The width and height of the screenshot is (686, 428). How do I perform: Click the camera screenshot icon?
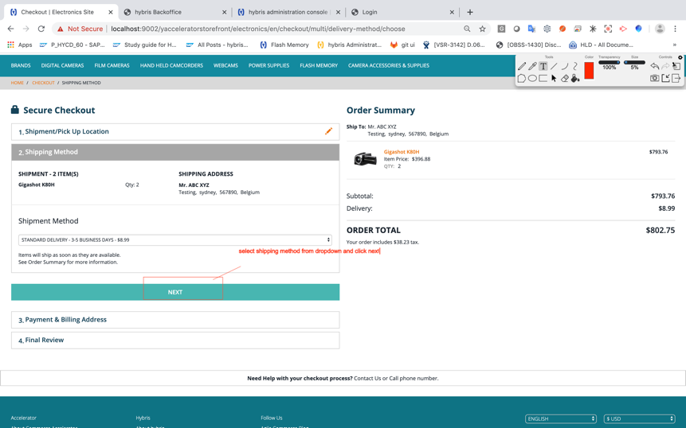(x=654, y=79)
